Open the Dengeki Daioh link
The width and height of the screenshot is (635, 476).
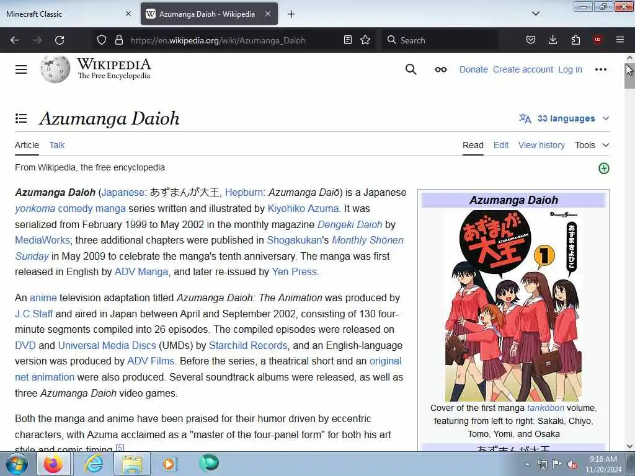coord(350,224)
